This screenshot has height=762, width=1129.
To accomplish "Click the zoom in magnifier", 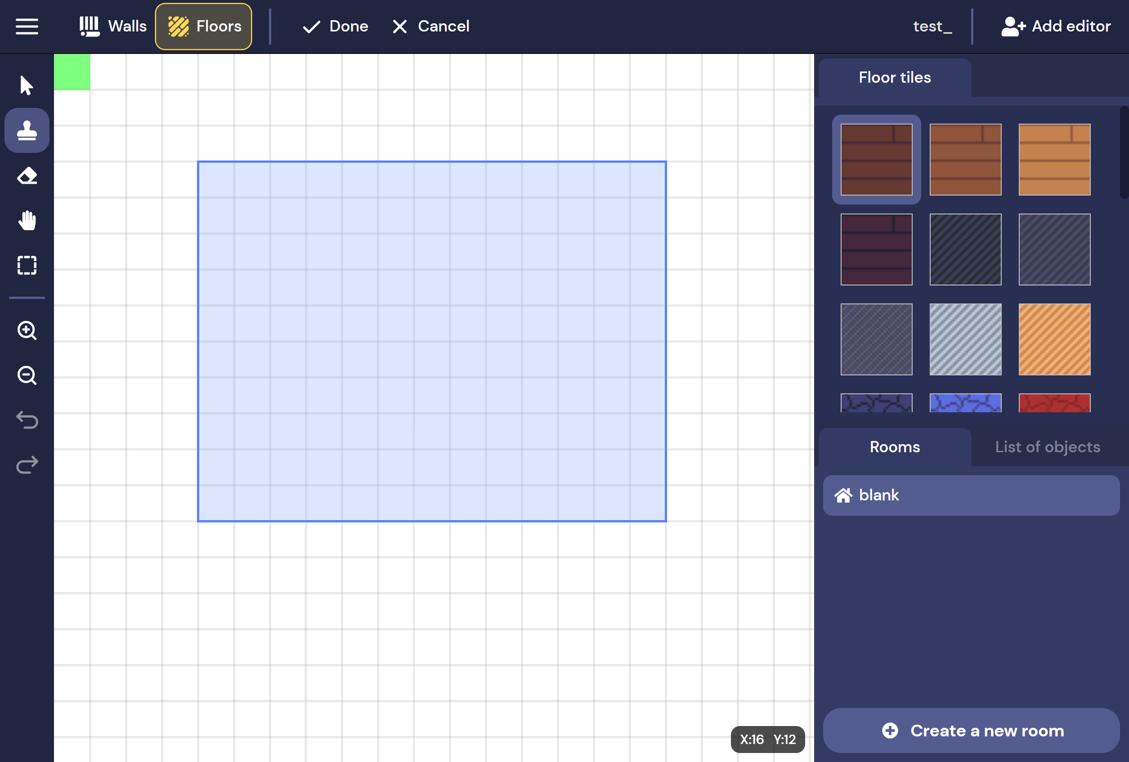I will pos(27,331).
